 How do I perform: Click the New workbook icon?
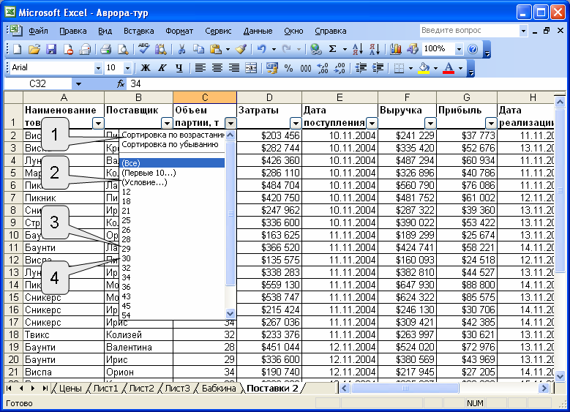[17, 49]
